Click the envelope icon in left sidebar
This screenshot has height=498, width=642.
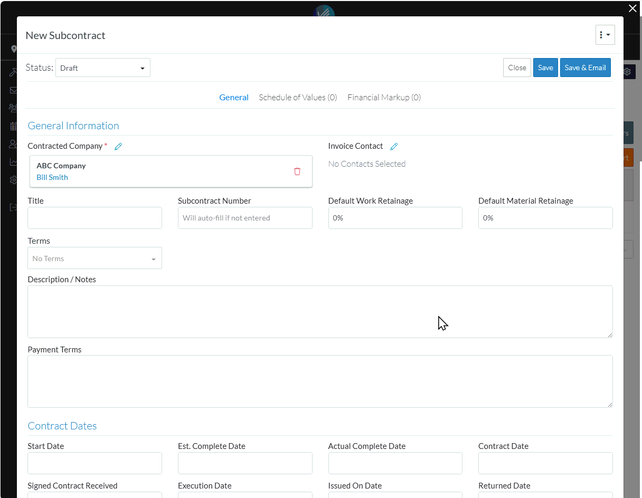13,90
